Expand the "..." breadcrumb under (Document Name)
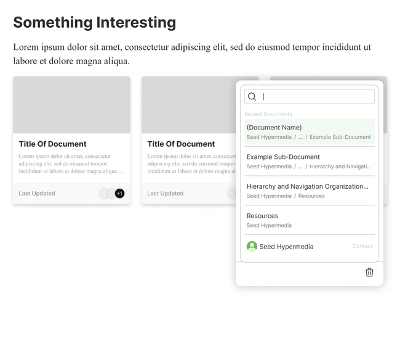400x362 pixels. pyautogui.click(x=300, y=138)
